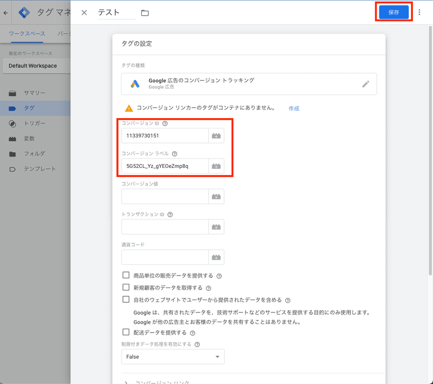Insert variable for コンバージョン値 field
The width and height of the screenshot is (433, 384).
216,197
